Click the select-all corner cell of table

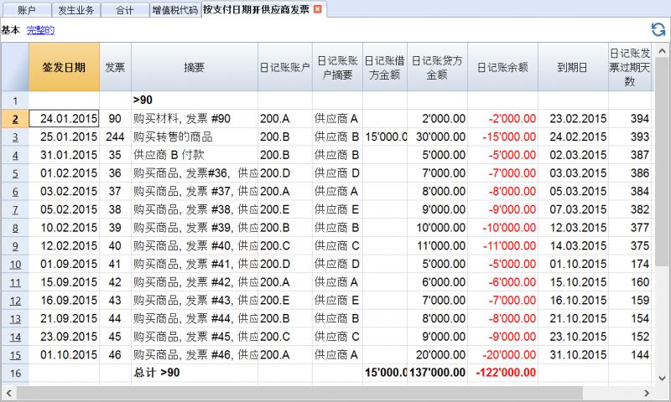[15, 67]
